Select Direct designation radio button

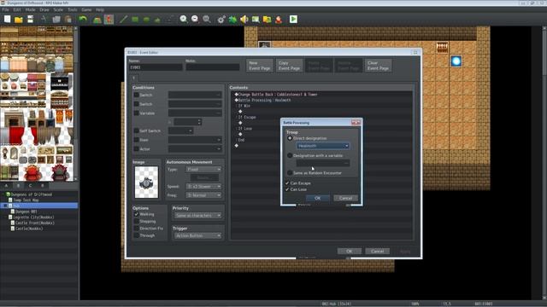(x=290, y=138)
